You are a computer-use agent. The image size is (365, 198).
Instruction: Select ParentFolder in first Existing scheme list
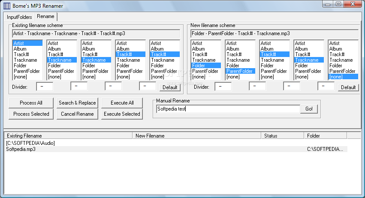pos(27,71)
